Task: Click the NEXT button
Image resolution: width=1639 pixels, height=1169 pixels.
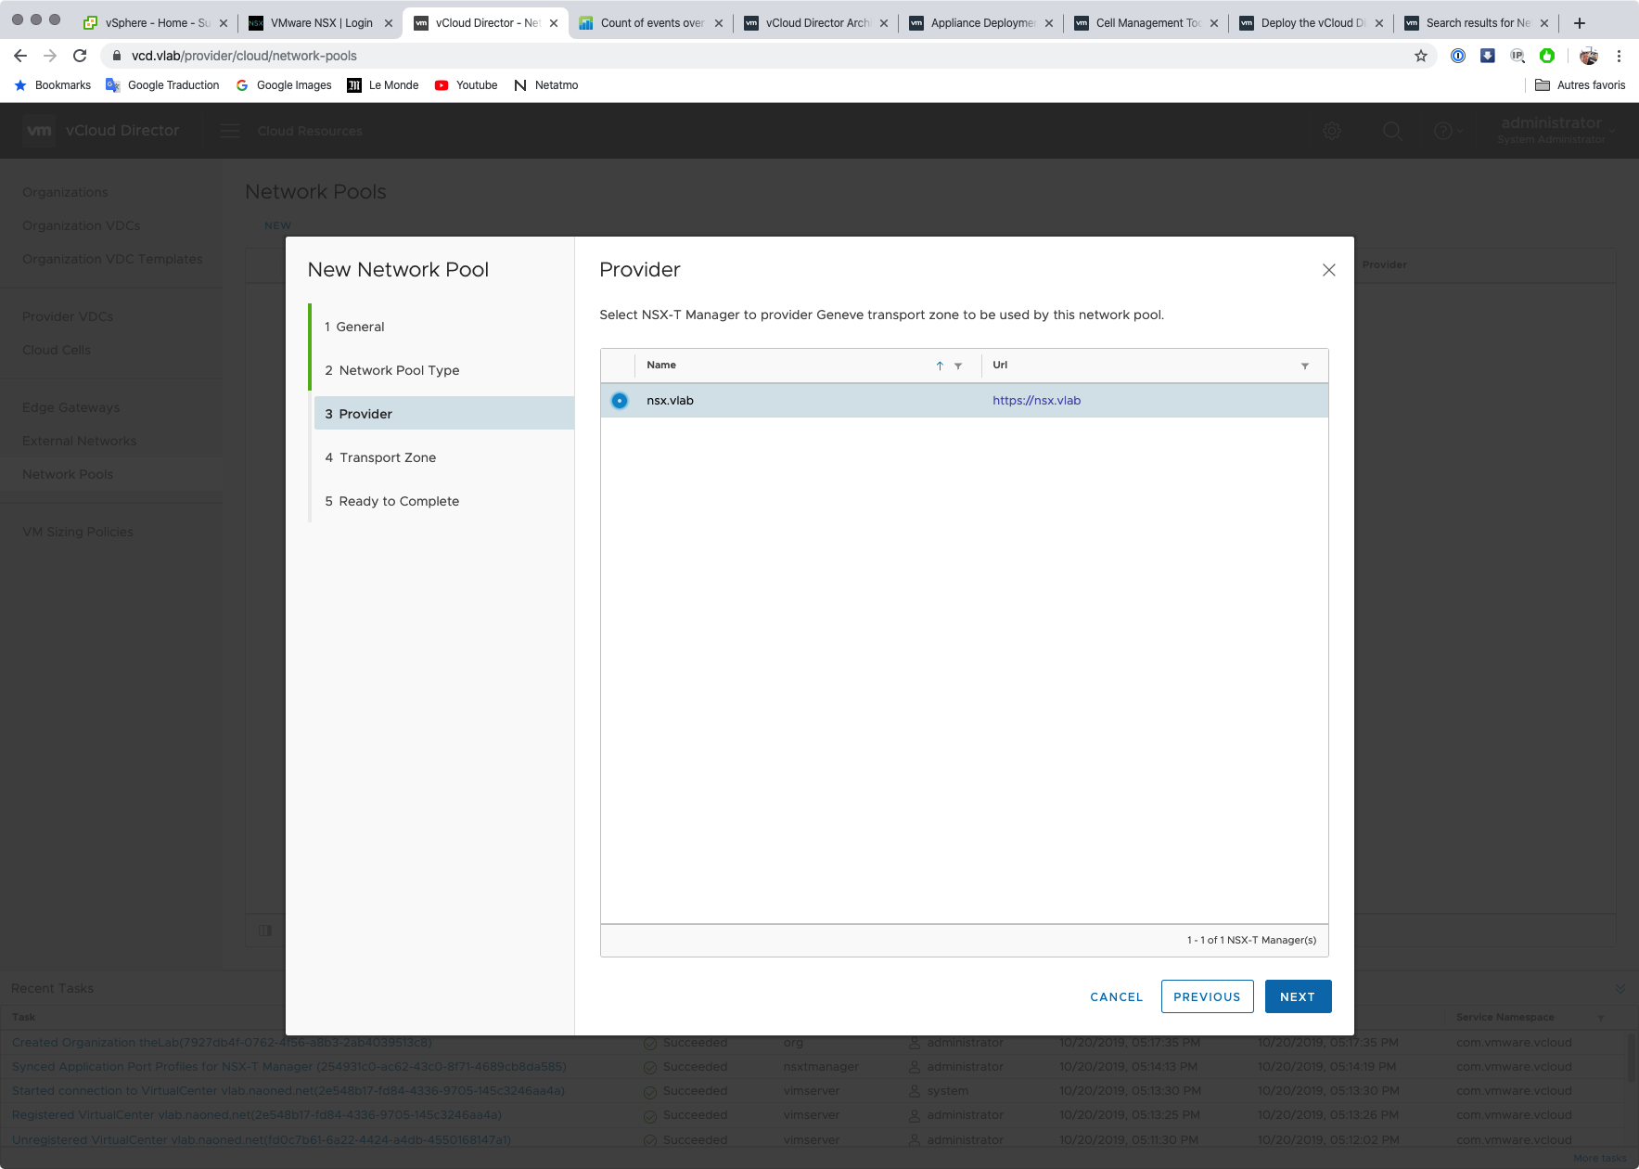Action: point(1298,996)
